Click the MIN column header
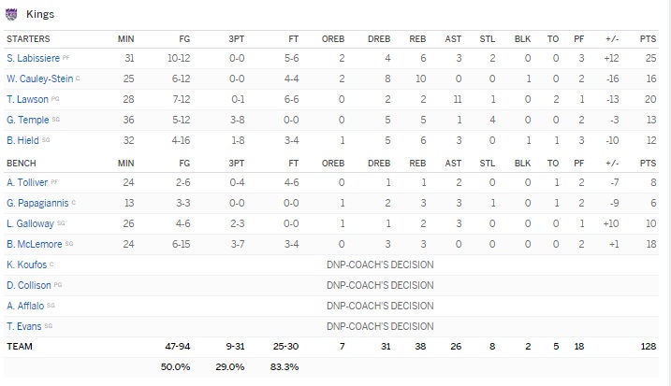This screenshot has width=671, height=386. (125, 38)
